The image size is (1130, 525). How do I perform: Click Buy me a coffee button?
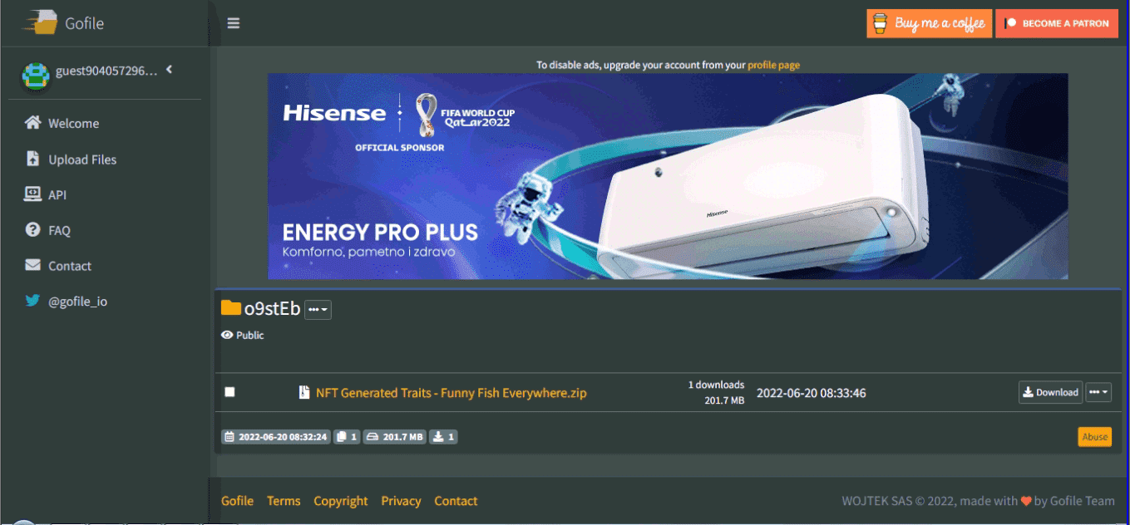[x=929, y=23]
